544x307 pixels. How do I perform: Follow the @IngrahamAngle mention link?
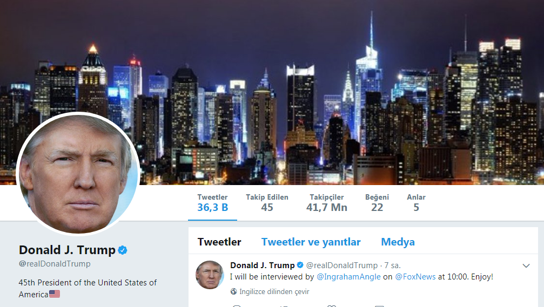coord(348,277)
